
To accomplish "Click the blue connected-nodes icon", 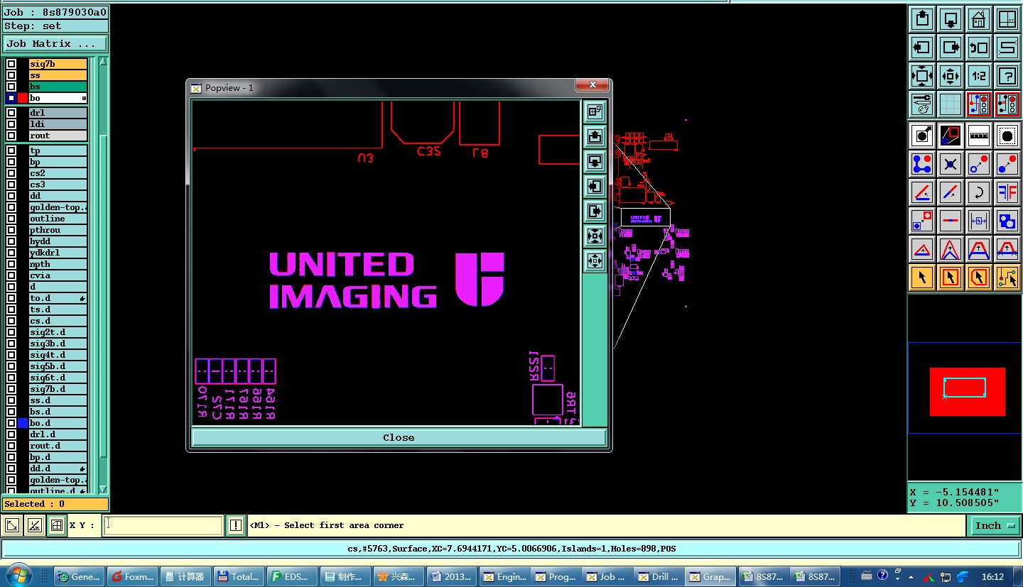I will click(922, 164).
